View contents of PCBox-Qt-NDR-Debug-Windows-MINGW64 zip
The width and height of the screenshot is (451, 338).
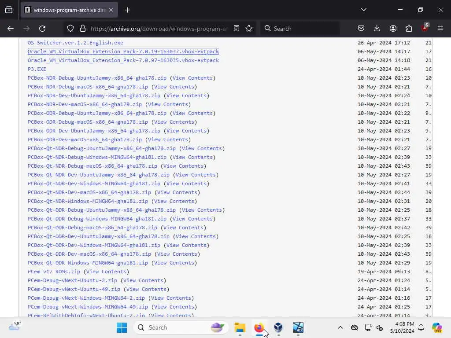tap(193, 157)
